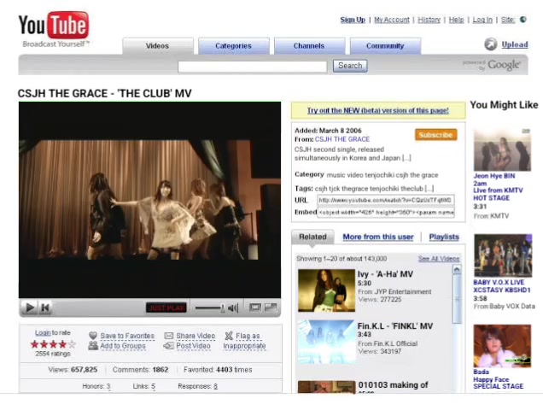Switch player to full screen view
The image size is (543, 410).
271,307
